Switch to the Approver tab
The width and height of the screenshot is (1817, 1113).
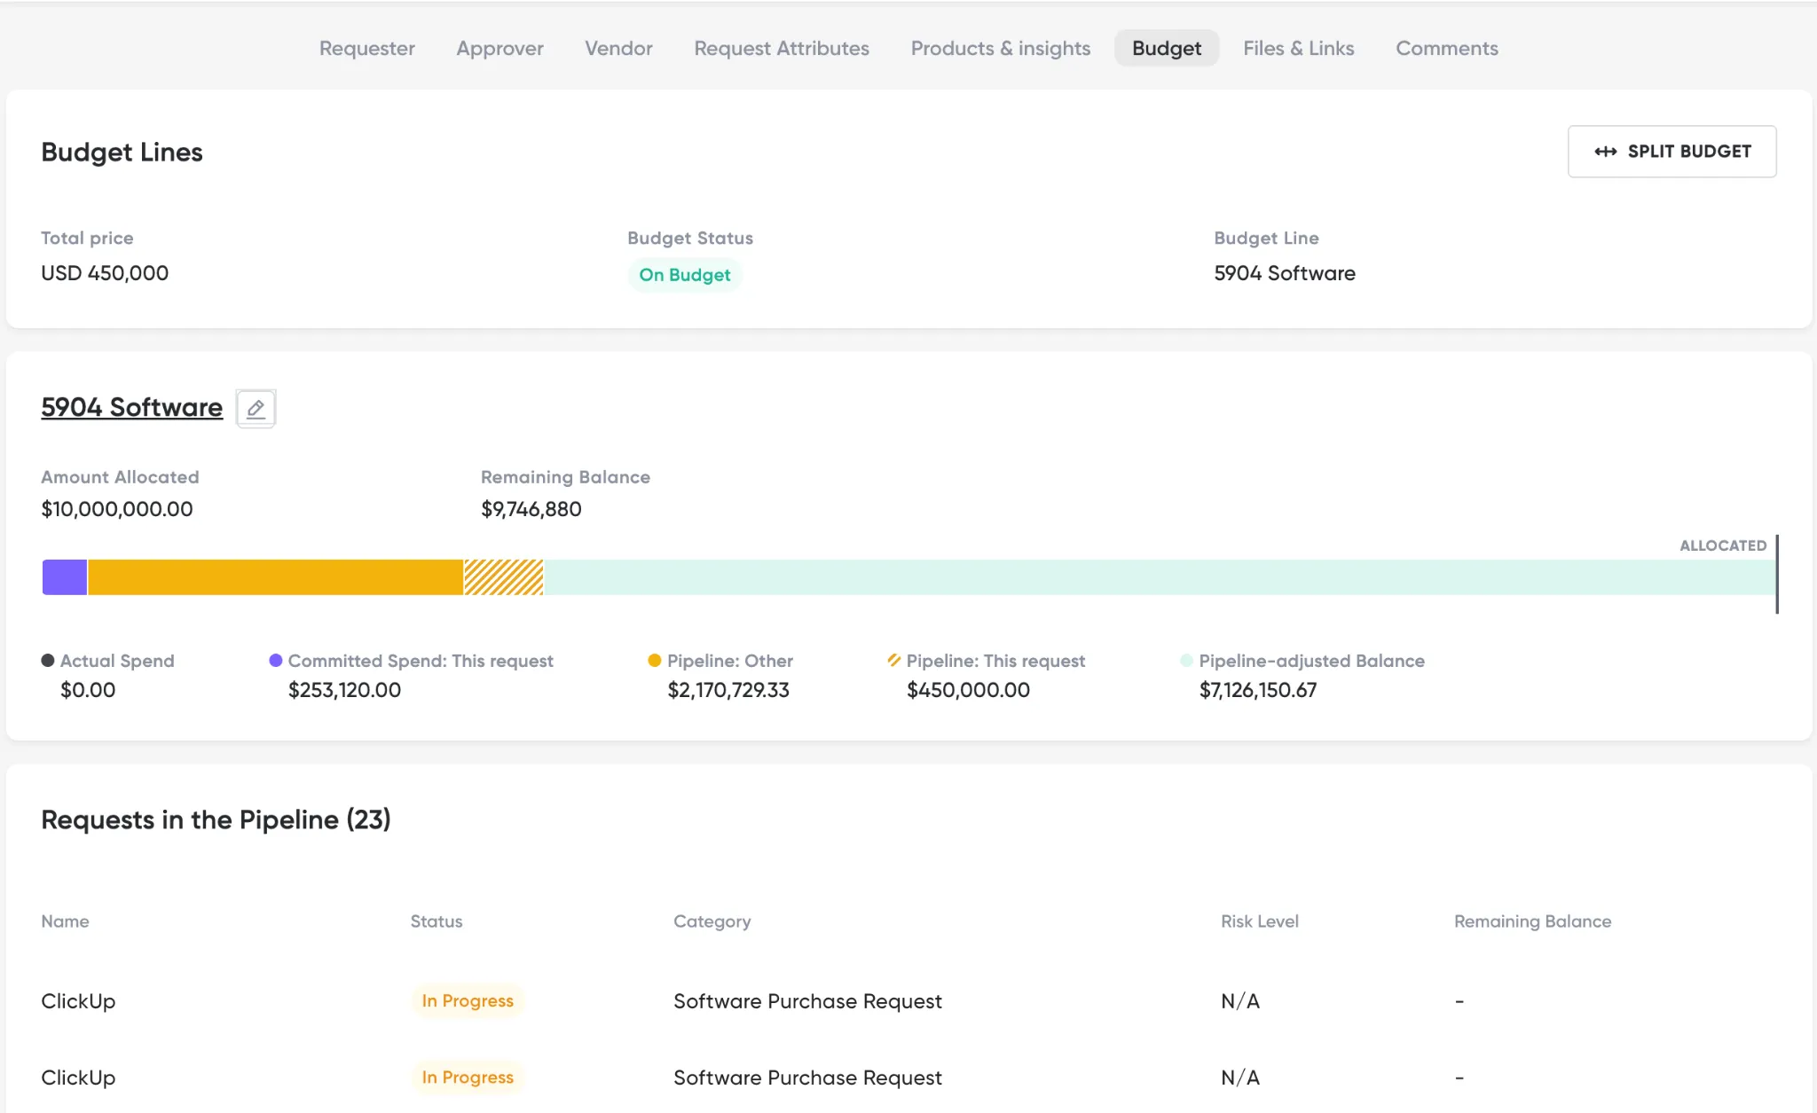click(x=499, y=48)
